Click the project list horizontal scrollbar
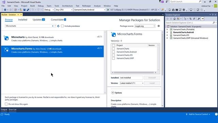This screenshot has width=218, height=123. [134, 72]
